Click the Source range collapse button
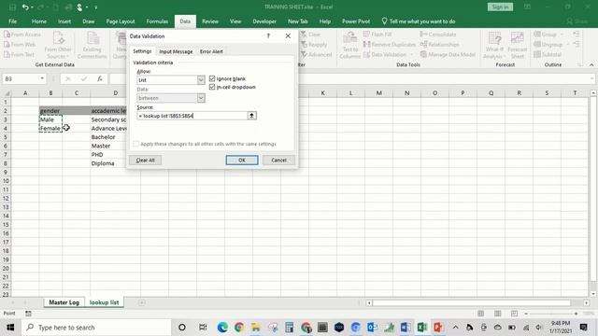The width and height of the screenshot is (598, 336). [x=251, y=116]
